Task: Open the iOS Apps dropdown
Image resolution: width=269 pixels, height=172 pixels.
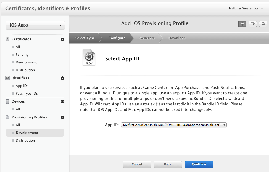Action: coord(35,25)
